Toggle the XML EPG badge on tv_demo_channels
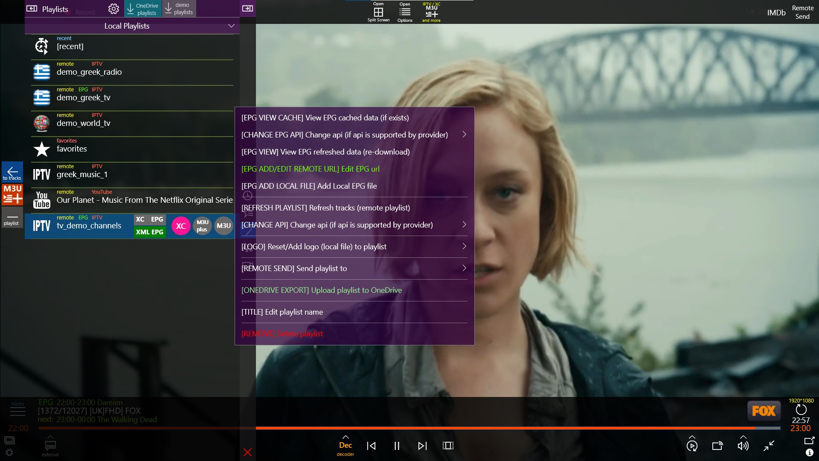The image size is (819, 461). pyautogui.click(x=149, y=233)
